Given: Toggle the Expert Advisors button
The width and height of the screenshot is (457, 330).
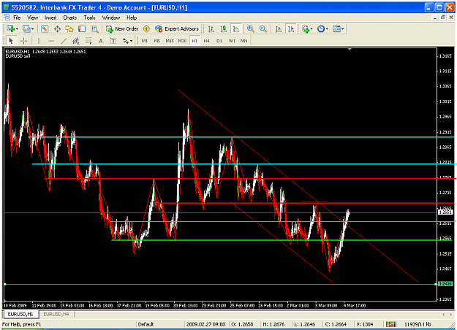Looking at the screenshot, I should 177,28.
